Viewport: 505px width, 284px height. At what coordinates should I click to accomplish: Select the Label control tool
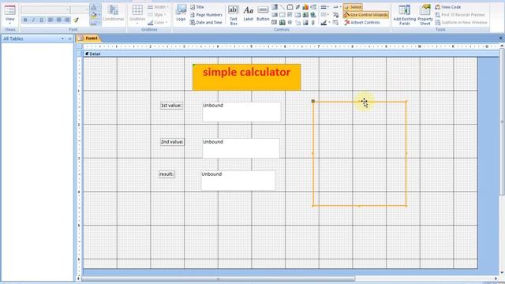[x=248, y=13]
